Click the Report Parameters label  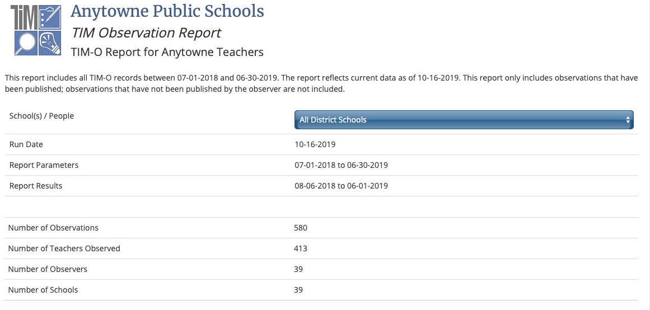44,166
